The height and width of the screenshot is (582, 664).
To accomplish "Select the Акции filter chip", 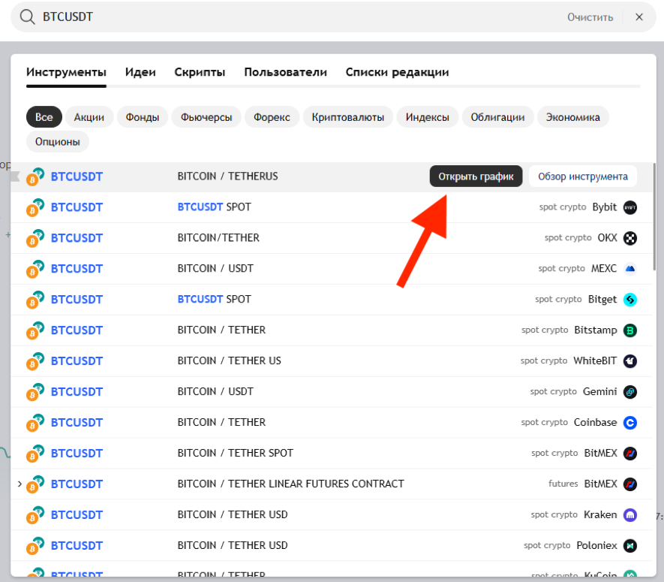I will click(x=89, y=117).
